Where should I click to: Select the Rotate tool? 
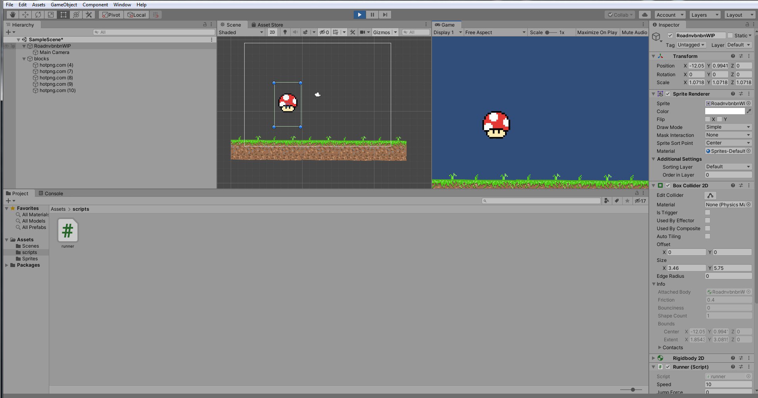[38, 15]
